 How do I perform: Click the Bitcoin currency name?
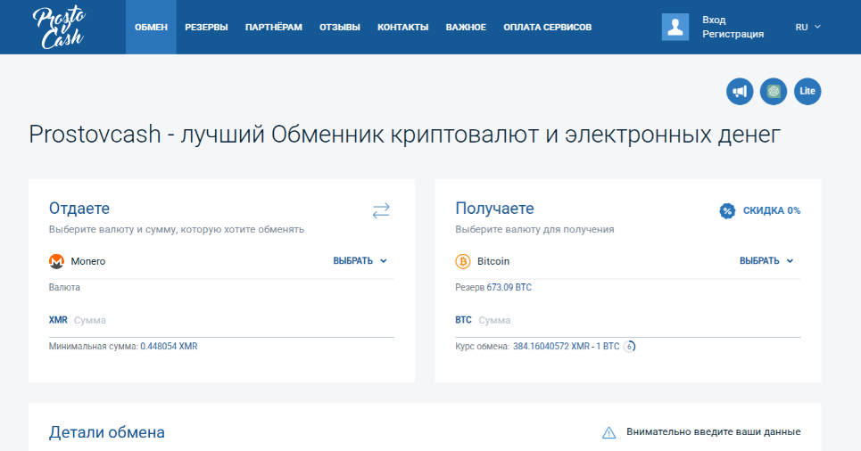click(x=493, y=261)
